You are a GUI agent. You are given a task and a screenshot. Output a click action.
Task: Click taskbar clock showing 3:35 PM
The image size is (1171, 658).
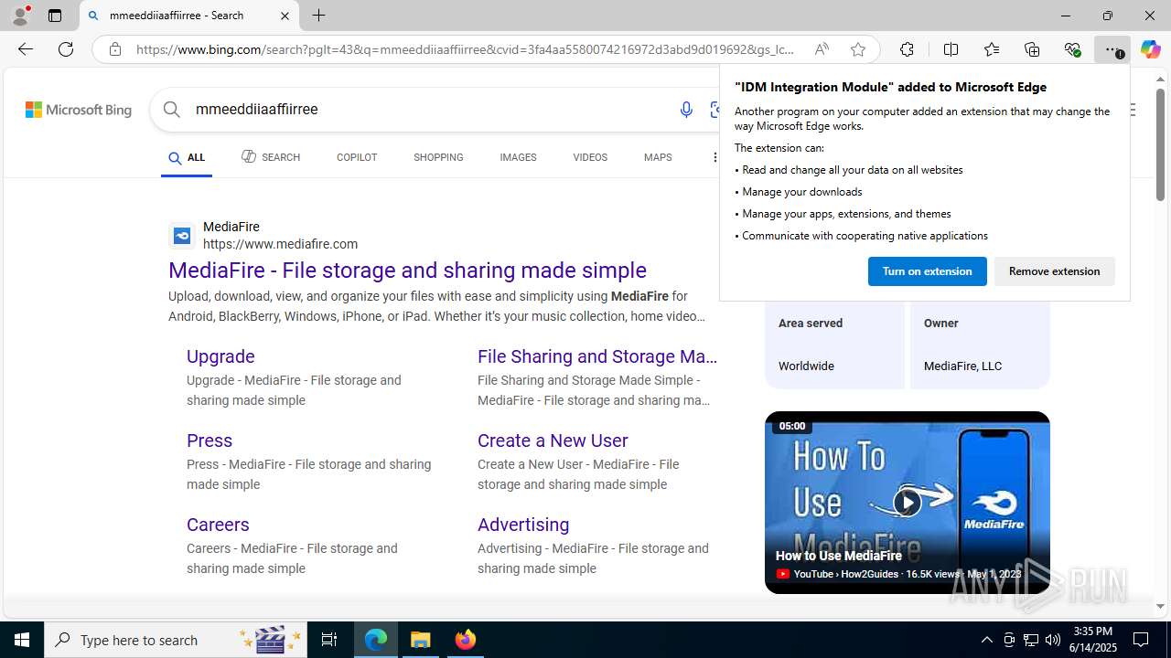1093,640
